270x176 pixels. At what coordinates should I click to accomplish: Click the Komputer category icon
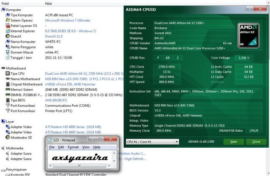tap(3, 10)
